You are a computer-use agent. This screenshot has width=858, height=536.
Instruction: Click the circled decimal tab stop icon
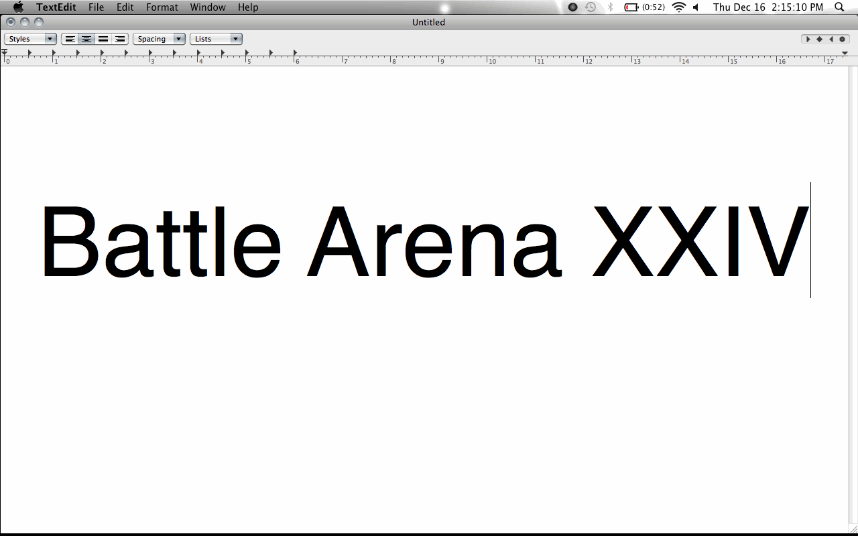pyautogui.click(x=842, y=39)
